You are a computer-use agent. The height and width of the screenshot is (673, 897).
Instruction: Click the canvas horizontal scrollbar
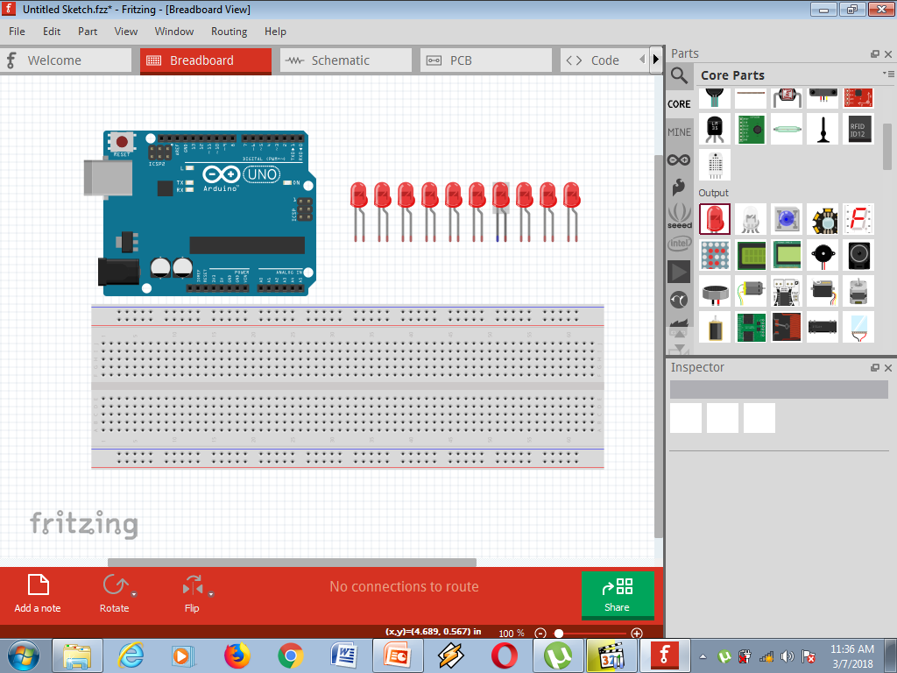(x=292, y=563)
